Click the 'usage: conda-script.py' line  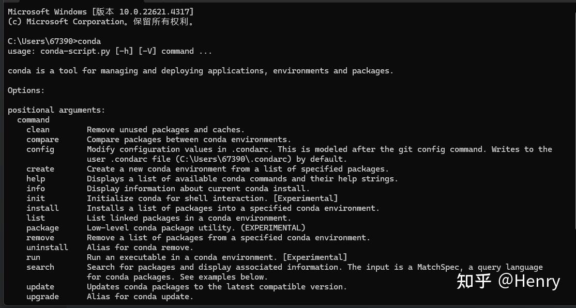[110, 51]
